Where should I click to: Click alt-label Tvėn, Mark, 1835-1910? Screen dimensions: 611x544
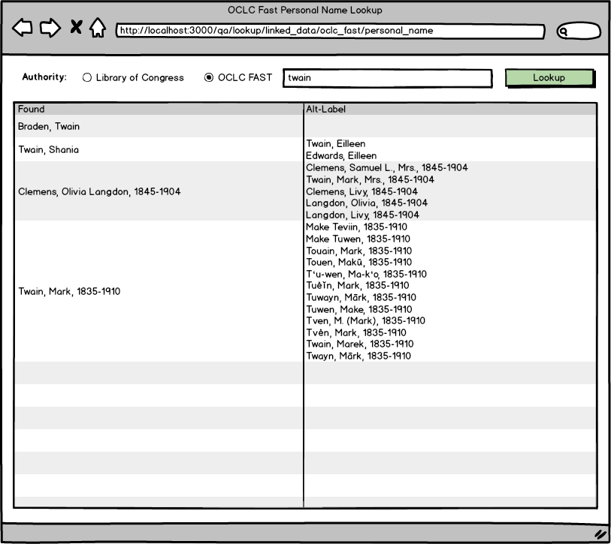point(356,332)
